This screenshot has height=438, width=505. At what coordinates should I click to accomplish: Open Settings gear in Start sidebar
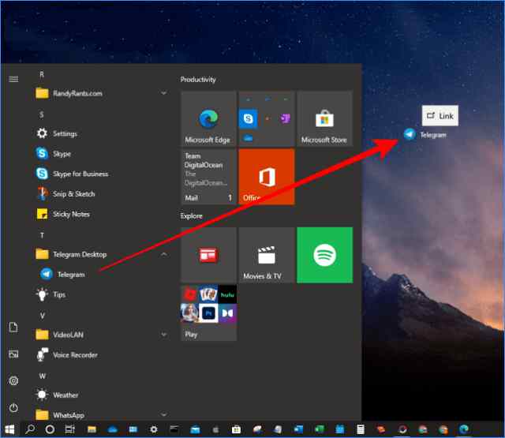[13, 380]
